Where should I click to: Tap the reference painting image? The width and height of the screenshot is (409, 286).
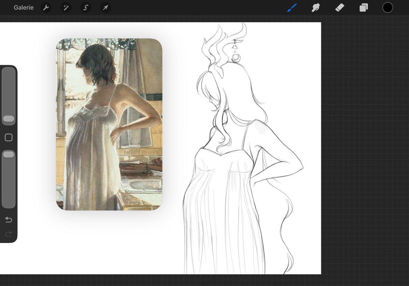click(x=109, y=124)
